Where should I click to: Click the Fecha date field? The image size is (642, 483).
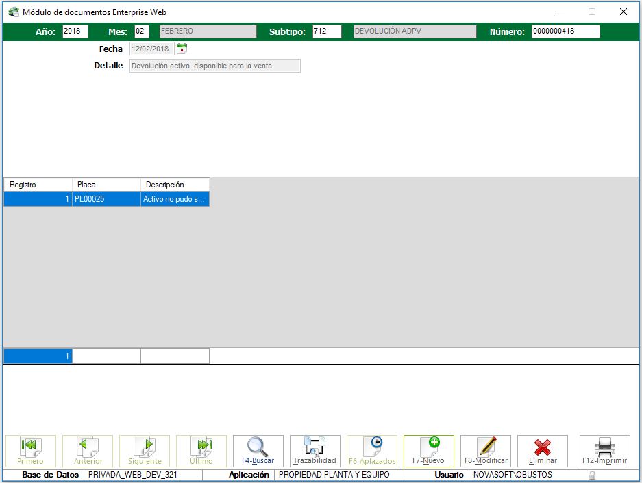[x=152, y=49]
